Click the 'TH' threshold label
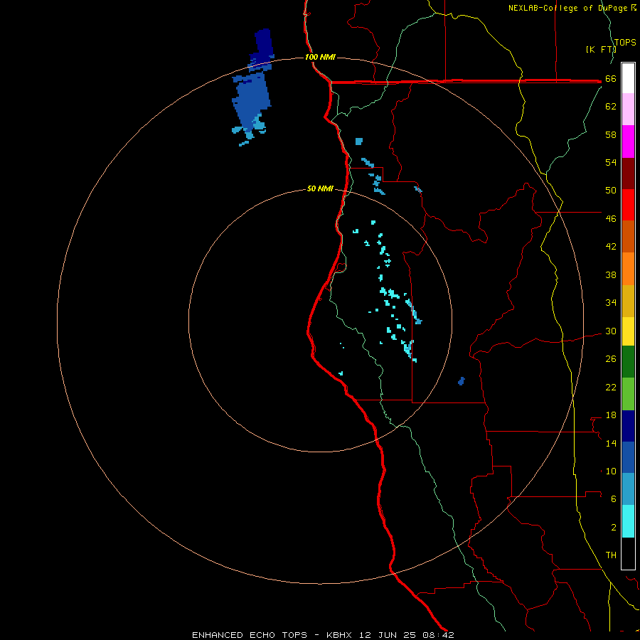640x640 pixels. coord(611,555)
